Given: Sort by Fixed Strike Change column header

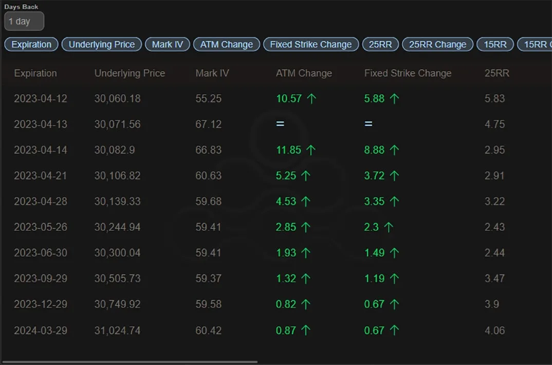Looking at the screenshot, I should pyautogui.click(x=408, y=73).
